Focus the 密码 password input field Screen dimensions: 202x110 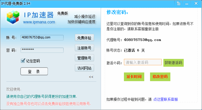[42, 50]
